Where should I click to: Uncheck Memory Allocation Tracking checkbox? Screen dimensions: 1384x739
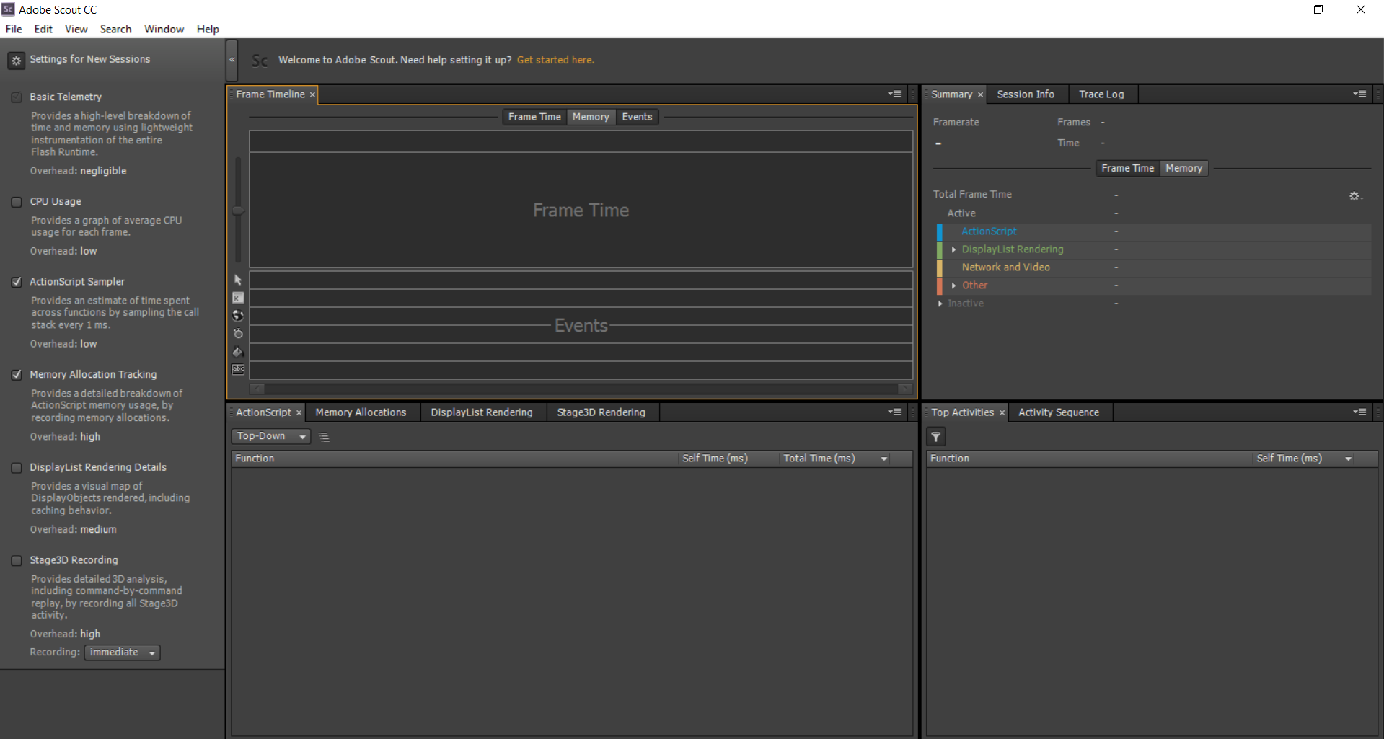coord(17,375)
